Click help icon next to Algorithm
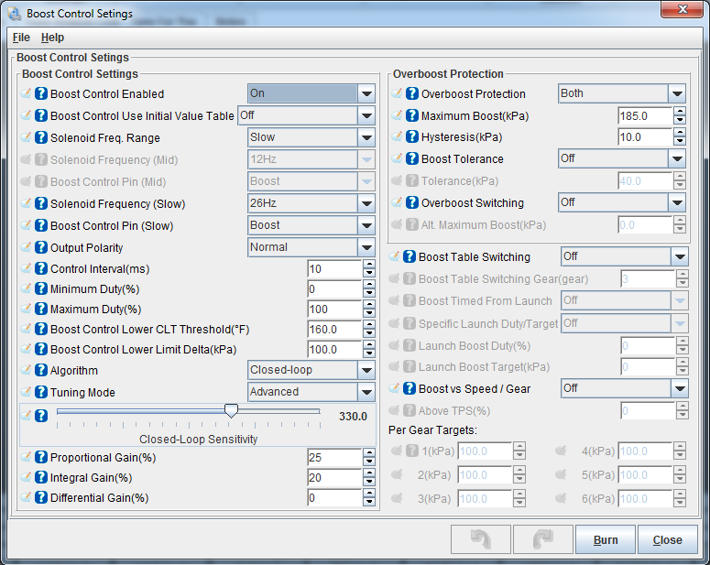Screen dimensions: 710x565 coord(41,371)
